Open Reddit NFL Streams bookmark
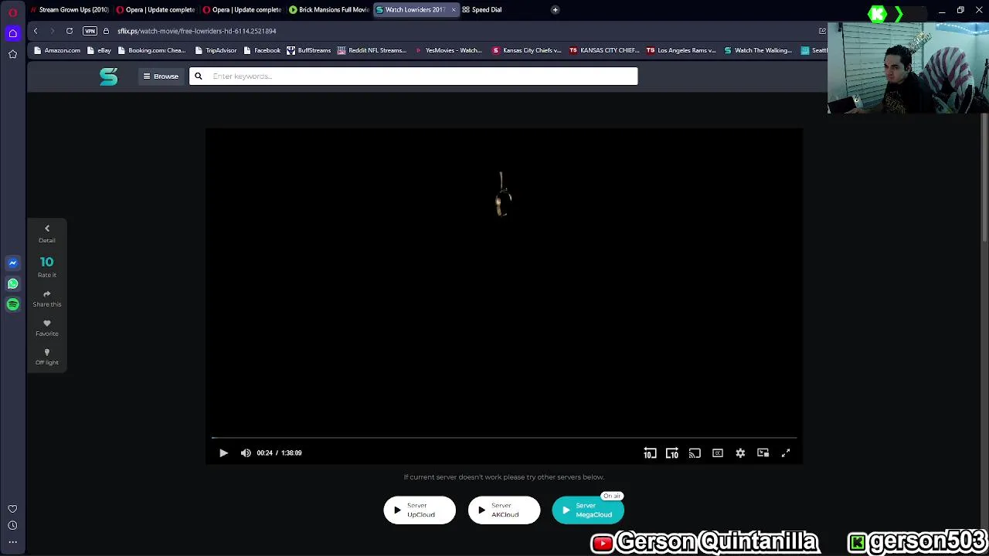Image resolution: width=989 pixels, height=556 pixels. coord(372,51)
